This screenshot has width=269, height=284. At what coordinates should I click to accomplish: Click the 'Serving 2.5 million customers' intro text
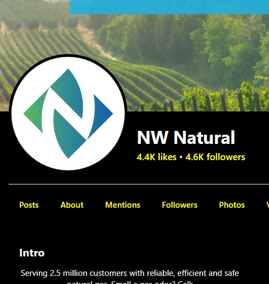click(130, 273)
